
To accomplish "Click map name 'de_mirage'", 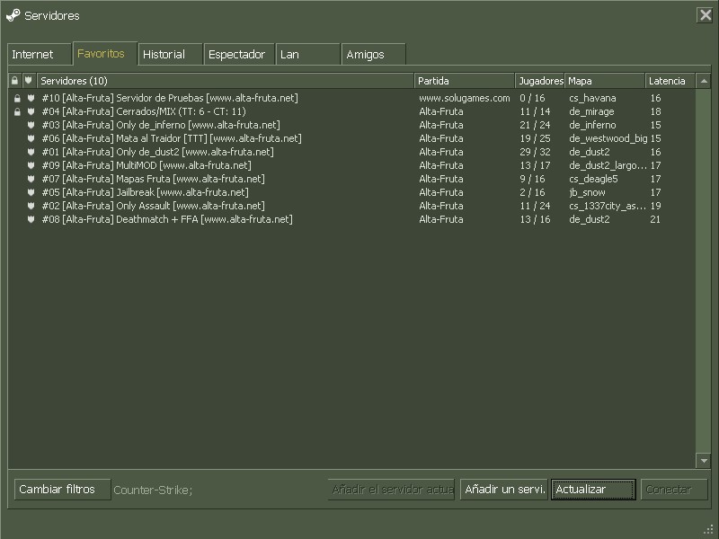I will click(591, 111).
